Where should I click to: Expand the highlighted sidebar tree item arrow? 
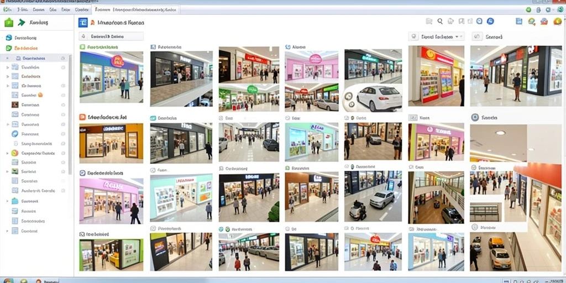click(x=8, y=57)
